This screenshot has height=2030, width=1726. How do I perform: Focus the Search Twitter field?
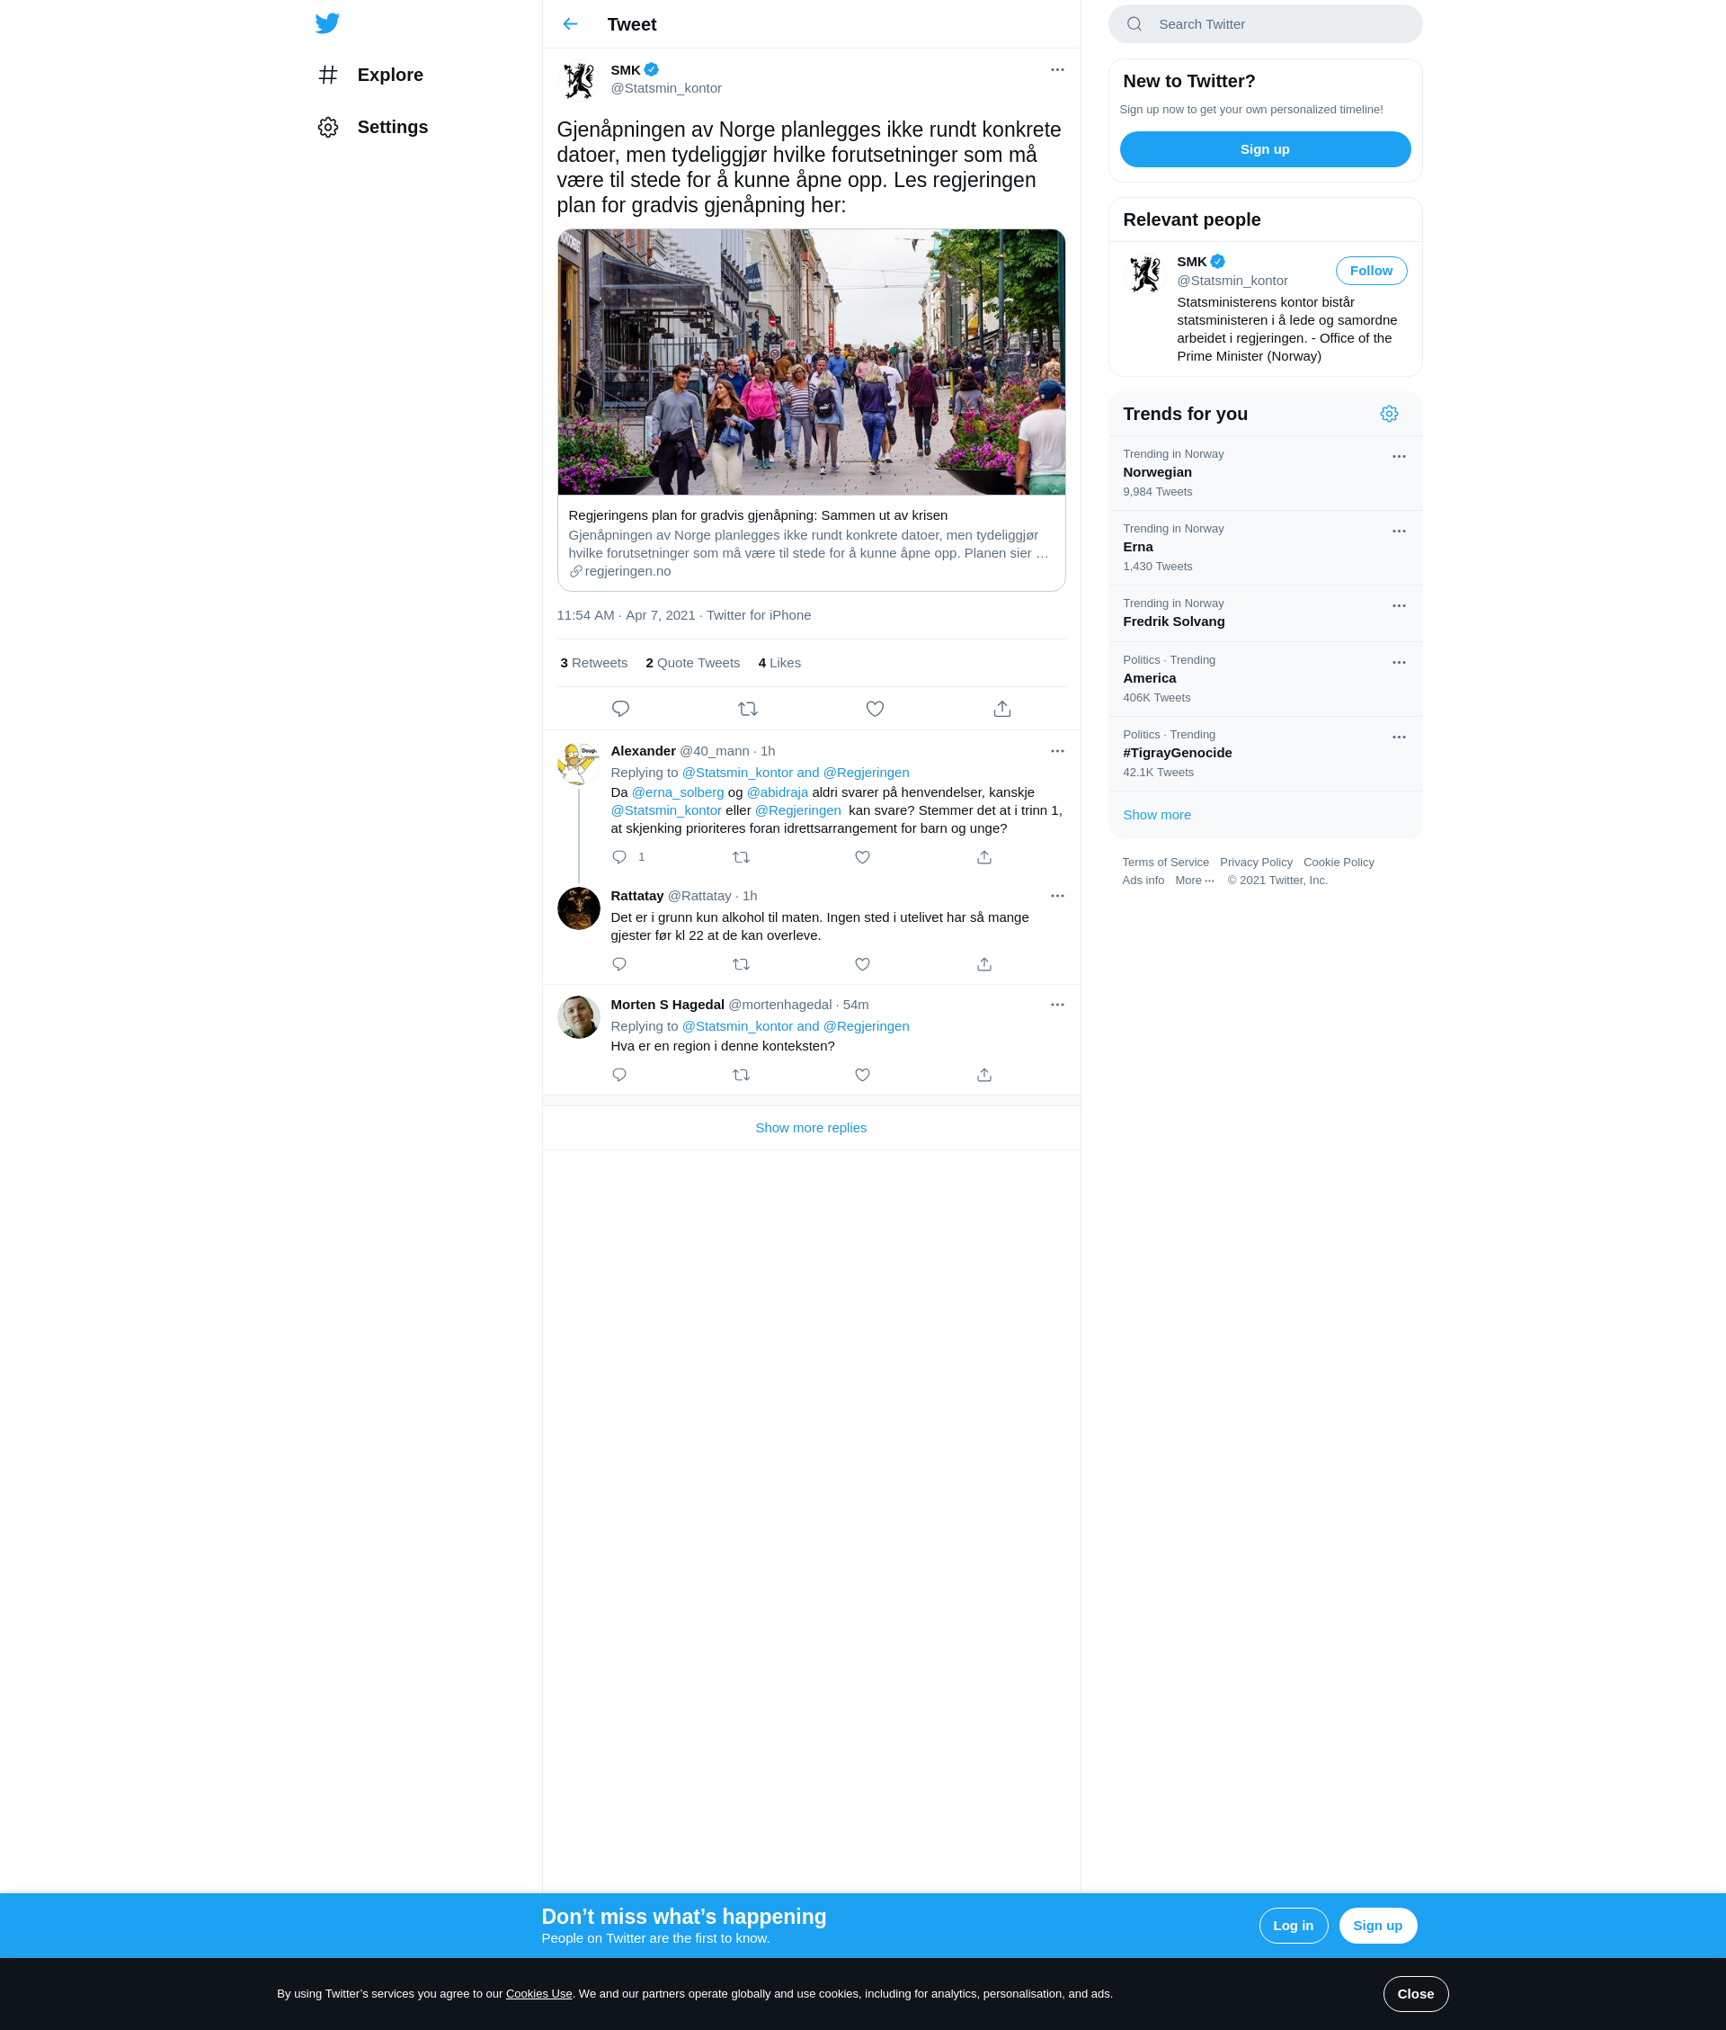[1264, 24]
